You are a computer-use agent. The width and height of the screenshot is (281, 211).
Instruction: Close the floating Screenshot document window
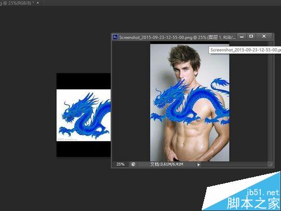[x=264, y=37]
